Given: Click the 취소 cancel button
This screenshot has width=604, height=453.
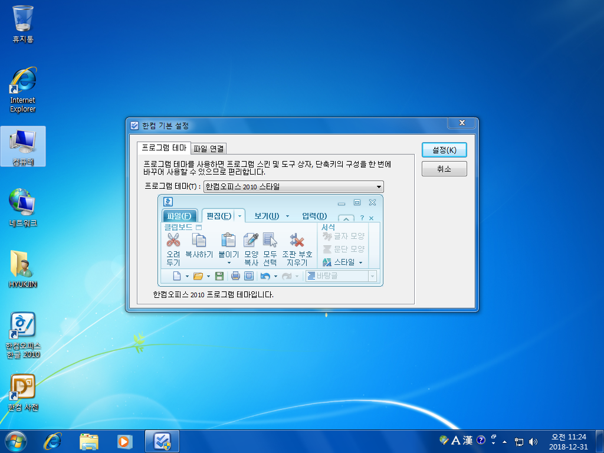Looking at the screenshot, I should (x=444, y=169).
